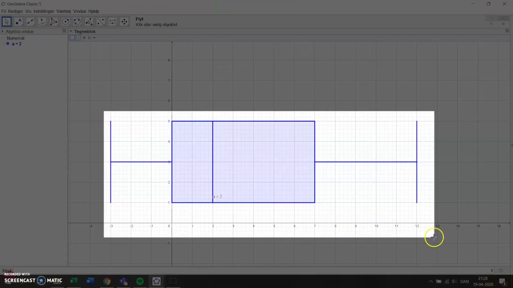Screen dimensions: 513x288
Task: Select the Line through two points tool
Action: [30, 22]
